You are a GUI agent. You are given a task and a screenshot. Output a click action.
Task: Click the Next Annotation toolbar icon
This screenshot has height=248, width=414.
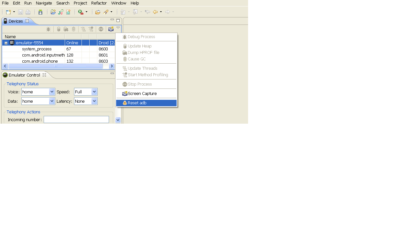click(123, 12)
